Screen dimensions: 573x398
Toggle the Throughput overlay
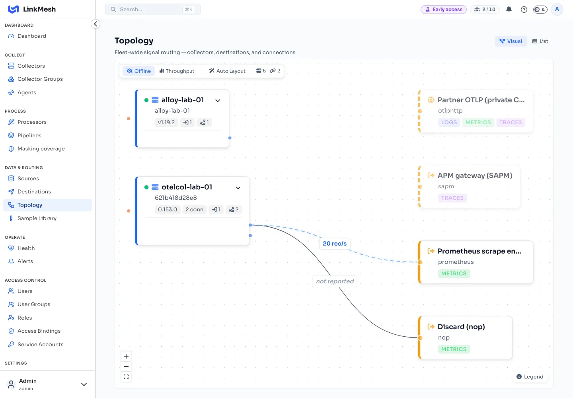point(177,71)
